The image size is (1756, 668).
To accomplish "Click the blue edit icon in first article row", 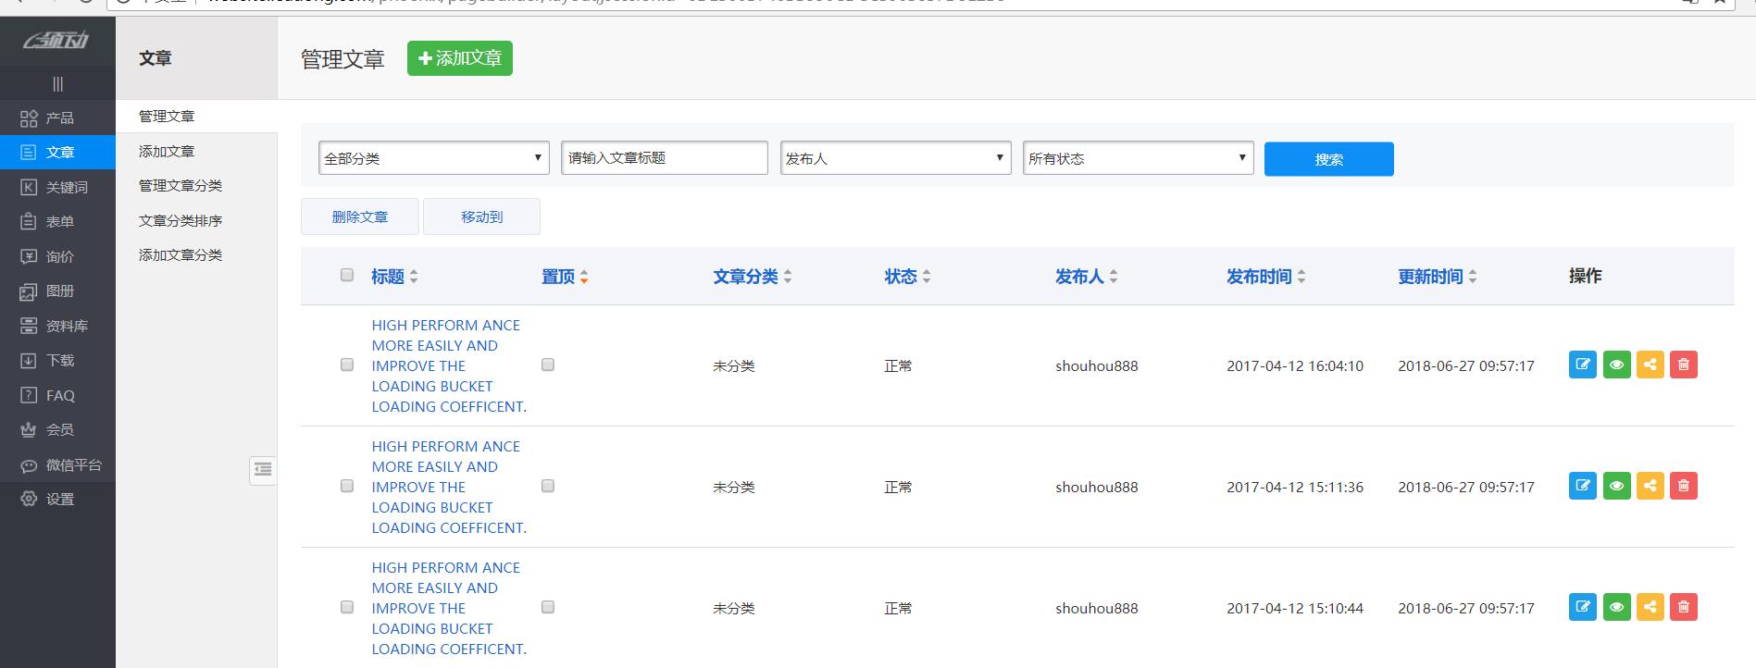I will [x=1582, y=365].
